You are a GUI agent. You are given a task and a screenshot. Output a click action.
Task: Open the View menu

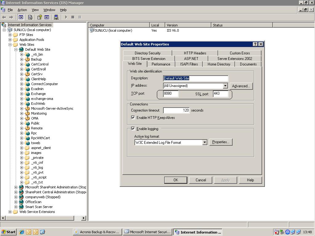point(35,10)
